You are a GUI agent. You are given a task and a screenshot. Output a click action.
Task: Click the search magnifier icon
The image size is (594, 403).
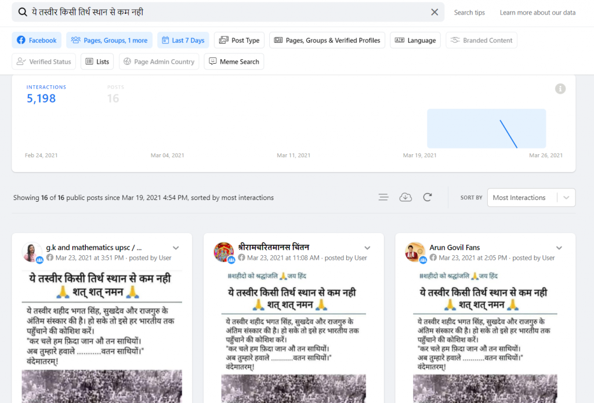click(23, 12)
